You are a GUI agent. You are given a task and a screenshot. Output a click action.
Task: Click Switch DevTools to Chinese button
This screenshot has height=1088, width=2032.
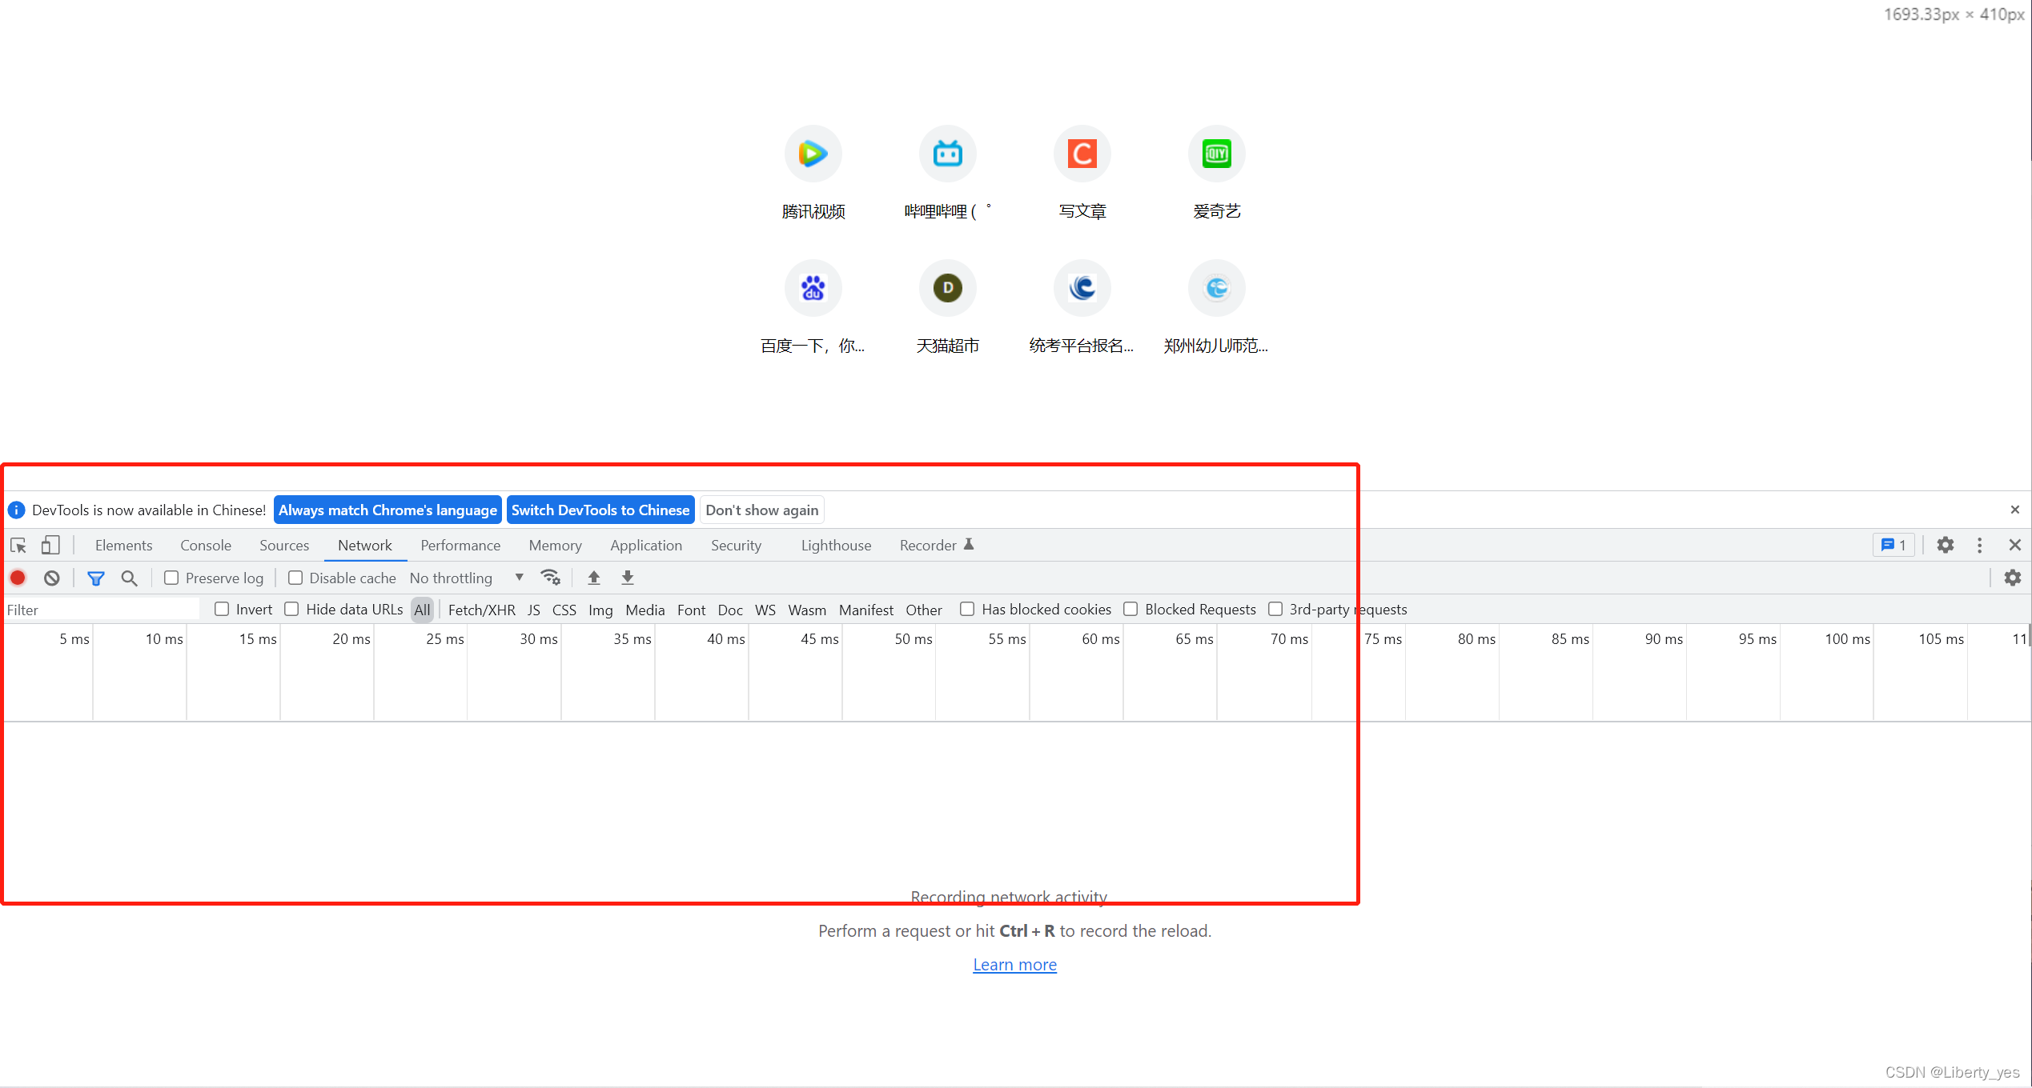pyautogui.click(x=600, y=510)
